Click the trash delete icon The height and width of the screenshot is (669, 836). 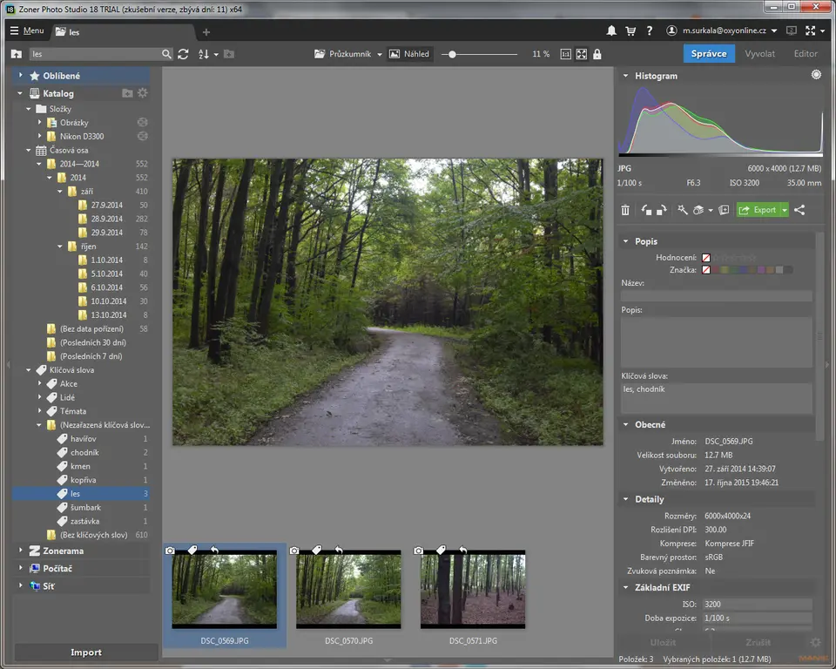point(625,210)
